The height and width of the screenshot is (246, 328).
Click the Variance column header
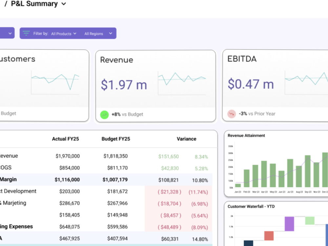[186, 139]
